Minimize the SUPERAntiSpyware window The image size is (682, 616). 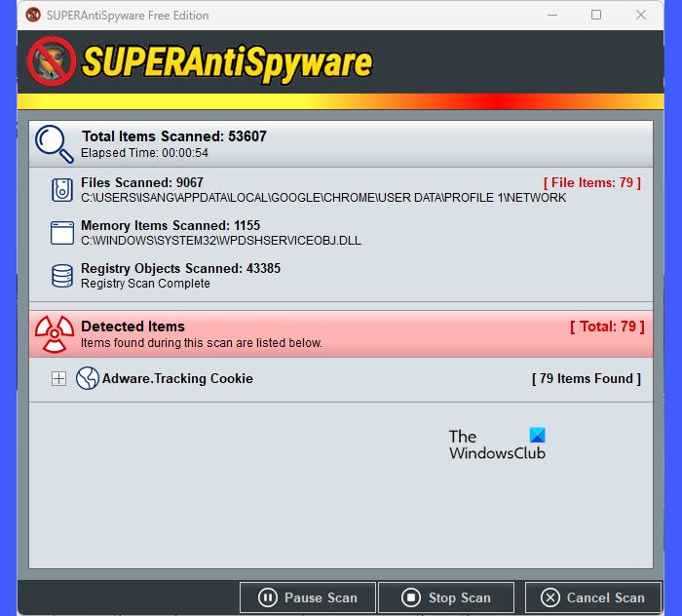tap(552, 15)
